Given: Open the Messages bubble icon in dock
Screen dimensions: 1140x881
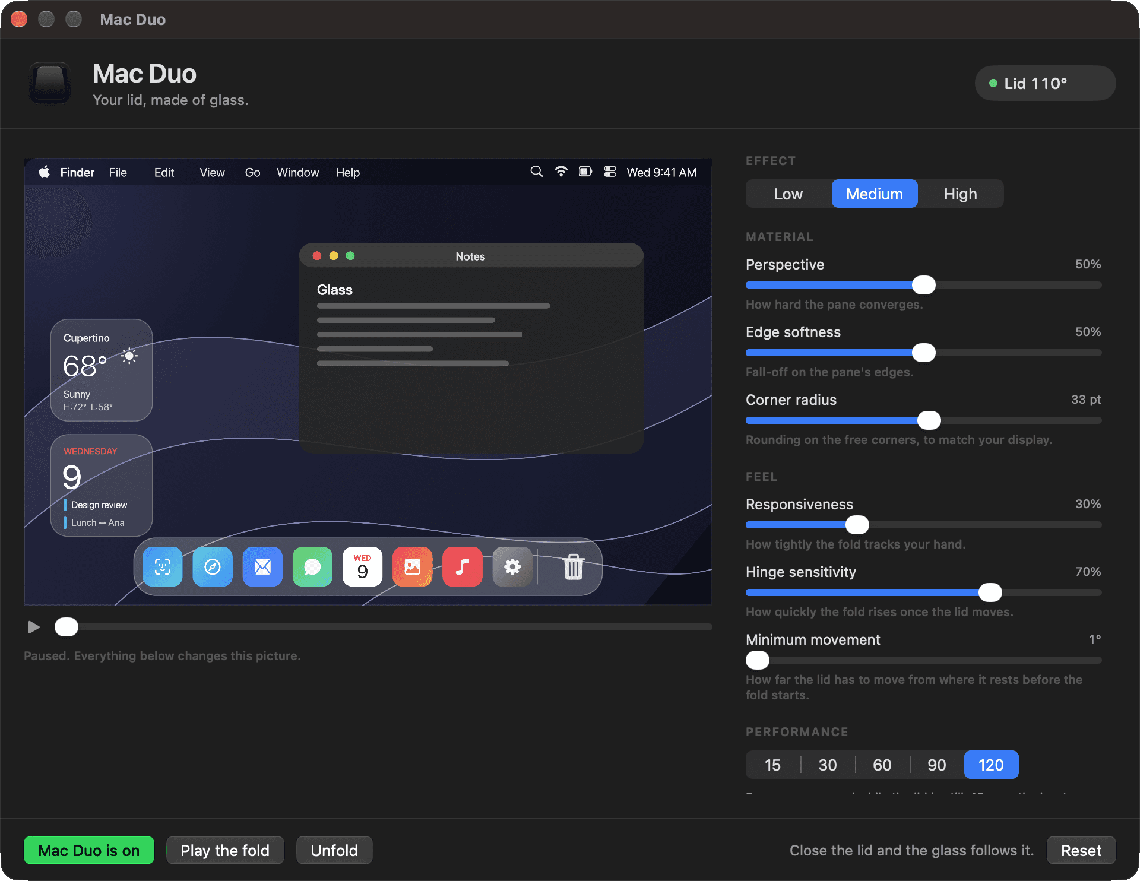Looking at the screenshot, I should click(312, 567).
